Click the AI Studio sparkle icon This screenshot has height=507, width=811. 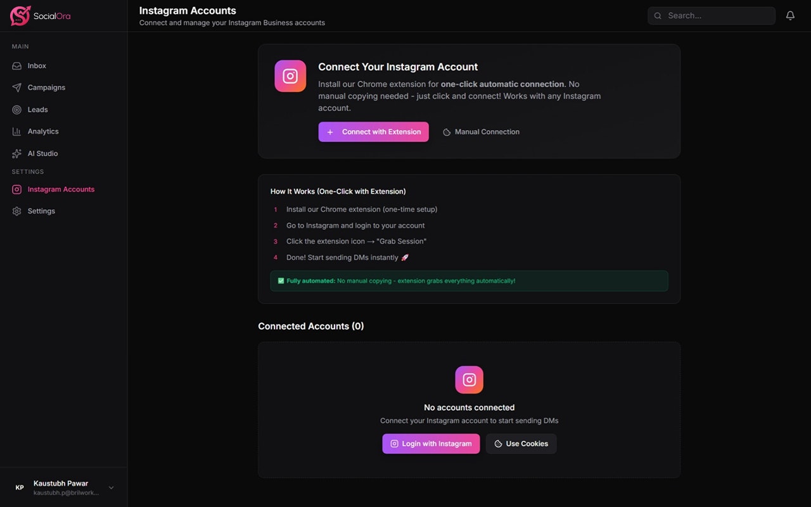pyautogui.click(x=17, y=153)
